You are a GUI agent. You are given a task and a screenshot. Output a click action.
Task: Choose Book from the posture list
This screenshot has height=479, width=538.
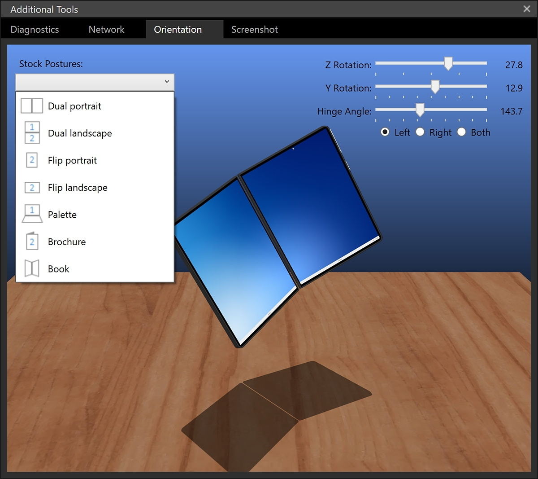pos(95,268)
